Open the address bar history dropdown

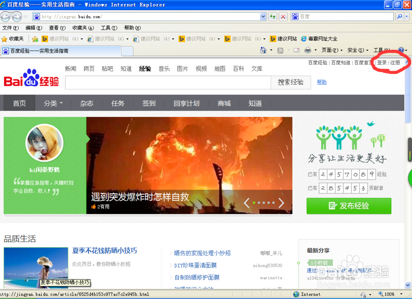point(263,16)
